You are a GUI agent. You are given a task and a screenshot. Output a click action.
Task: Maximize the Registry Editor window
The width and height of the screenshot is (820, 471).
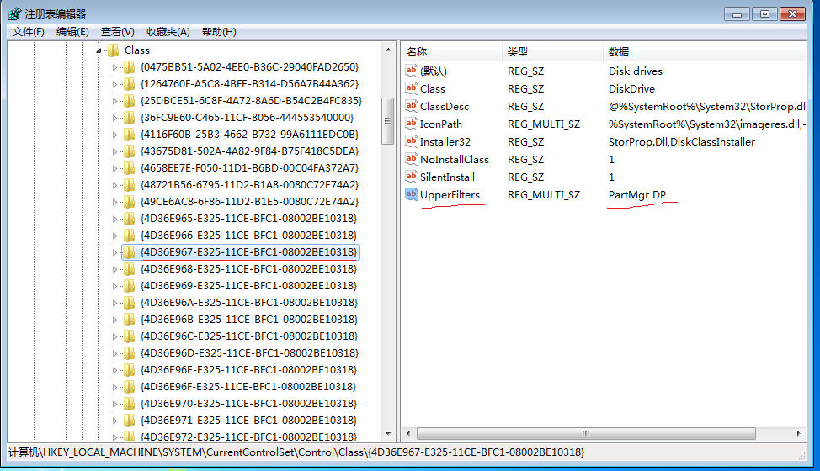pyautogui.click(x=764, y=14)
